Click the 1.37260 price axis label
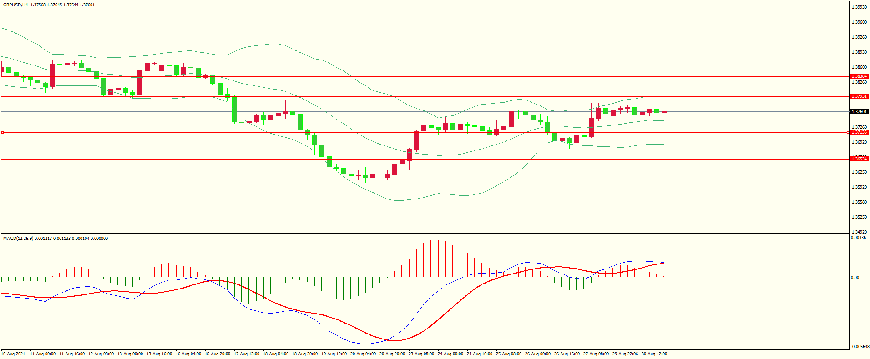Viewport: 870px width, 359px height. (x=859, y=127)
